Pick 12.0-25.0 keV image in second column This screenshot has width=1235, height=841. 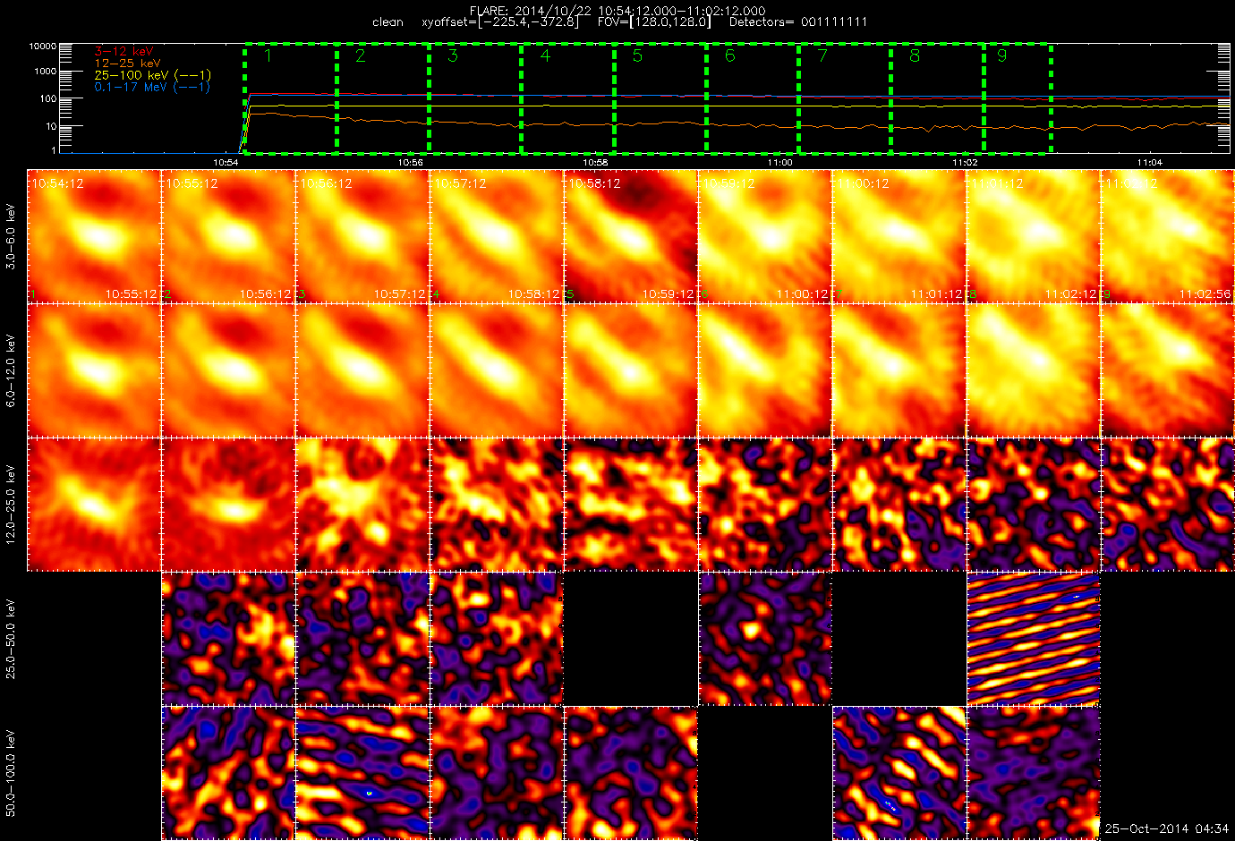coord(228,504)
